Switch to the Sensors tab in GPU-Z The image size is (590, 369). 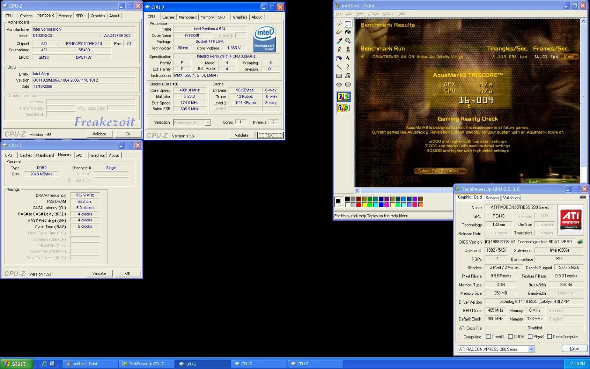pyautogui.click(x=492, y=198)
